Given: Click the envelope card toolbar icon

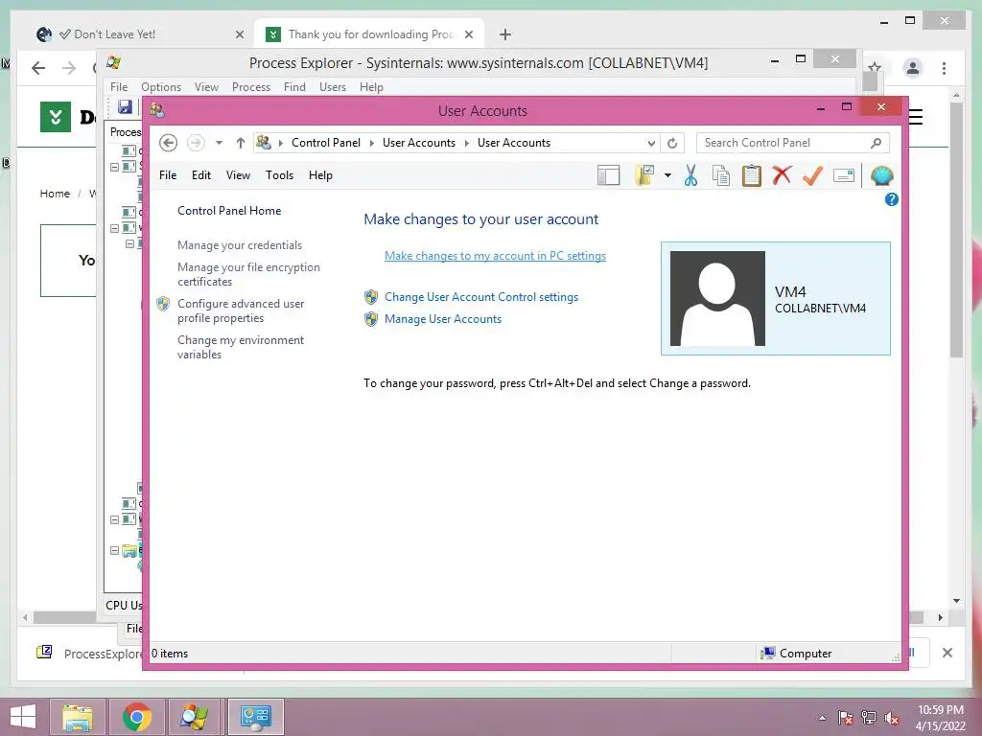Looking at the screenshot, I should 844,176.
